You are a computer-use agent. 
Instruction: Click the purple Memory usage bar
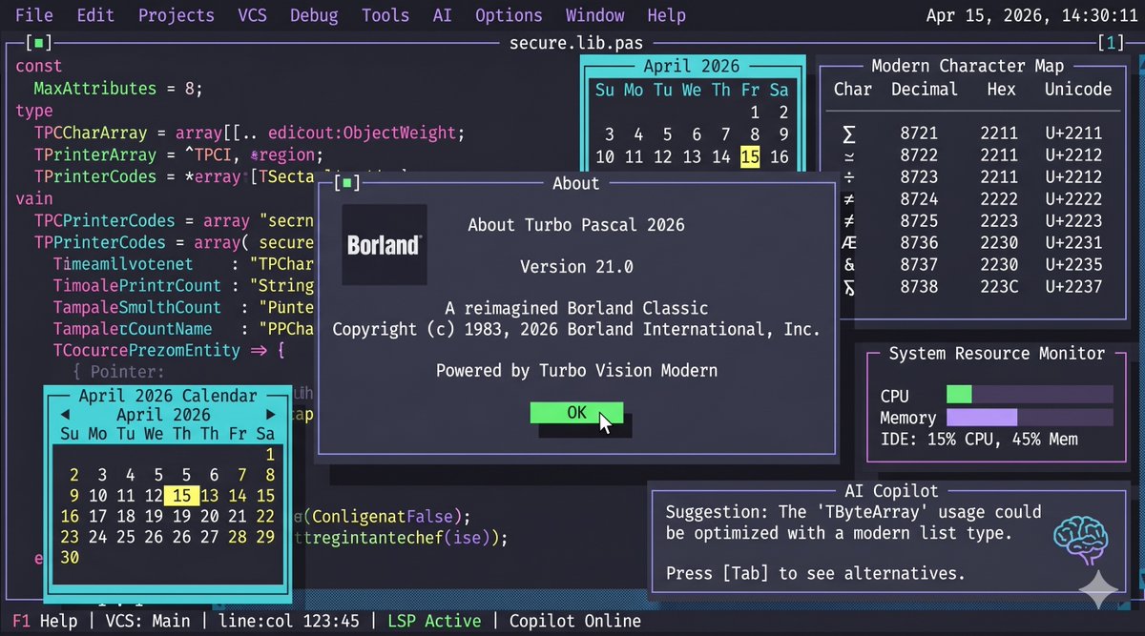982,417
